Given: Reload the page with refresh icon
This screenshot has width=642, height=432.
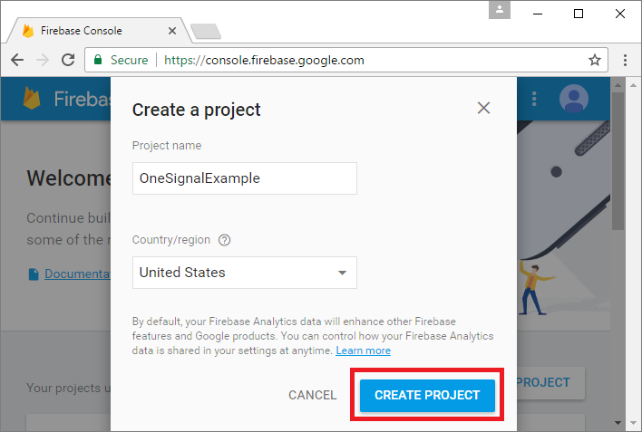Looking at the screenshot, I should [68, 60].
